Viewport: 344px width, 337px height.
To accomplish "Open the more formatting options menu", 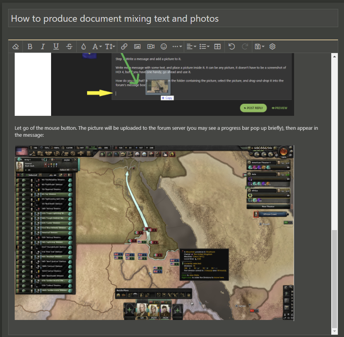I will pyautogui.click(x=176, y=46).
